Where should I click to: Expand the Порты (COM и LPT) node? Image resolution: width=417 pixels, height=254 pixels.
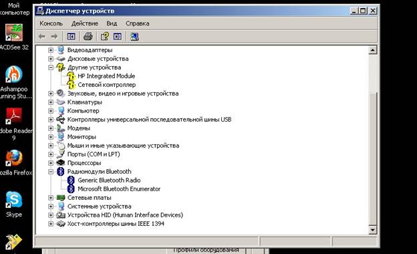[x=51, y=154]
